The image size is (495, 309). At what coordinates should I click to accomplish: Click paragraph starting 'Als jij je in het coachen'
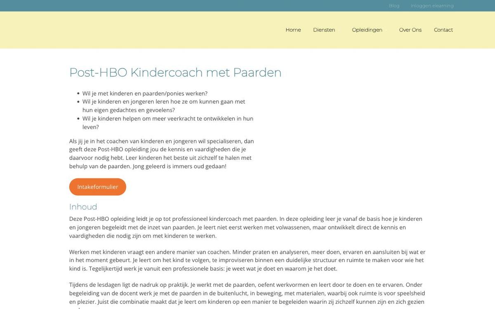coord(162,154)
